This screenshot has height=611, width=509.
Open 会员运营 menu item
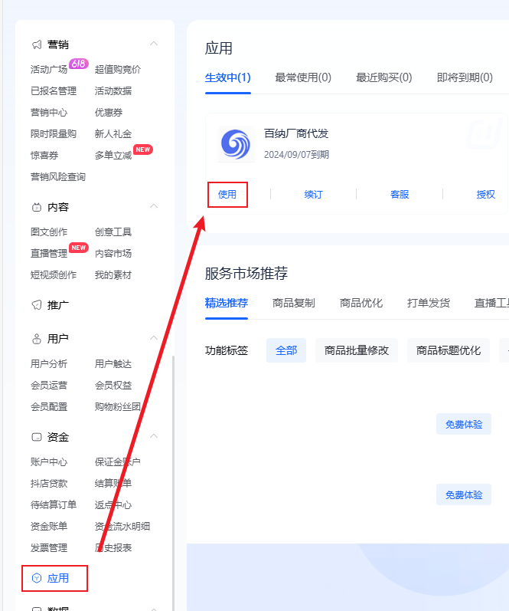[49, 386]
